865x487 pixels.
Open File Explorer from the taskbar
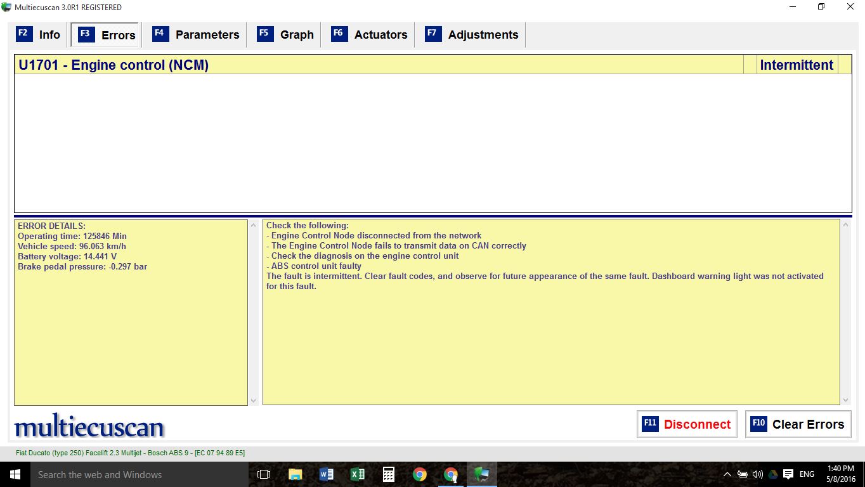click(x=296, y=474)
